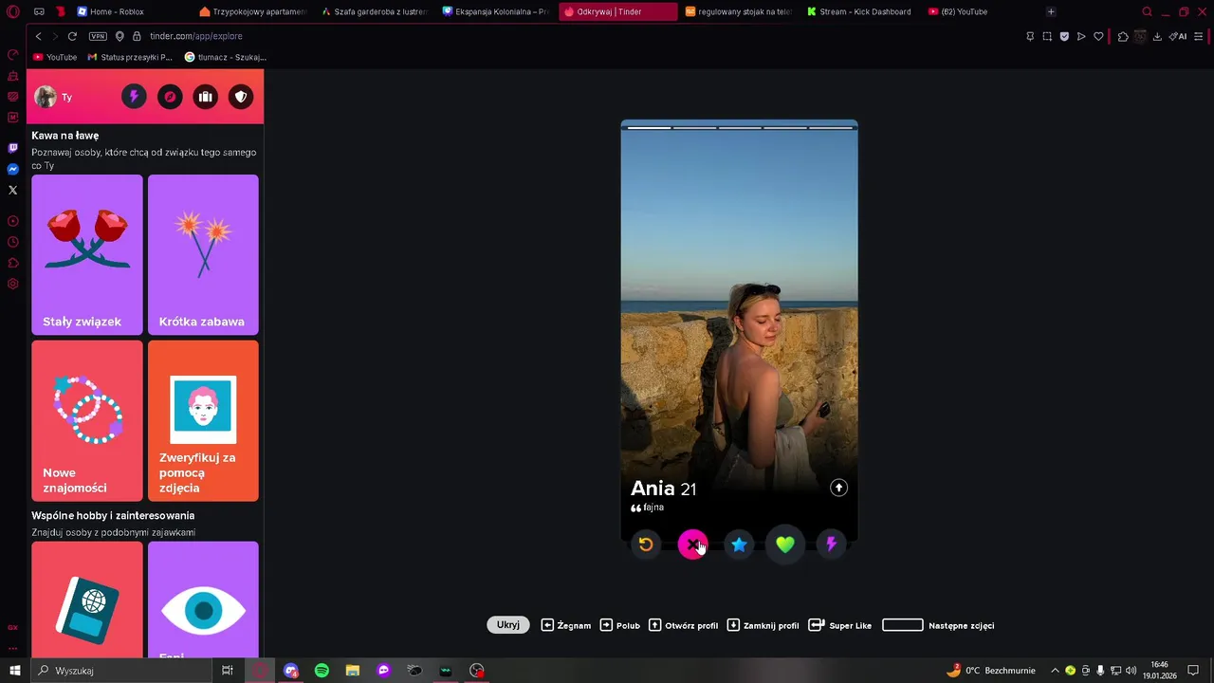The height and width of the screenshot is (683, 1214).
Task: Click the pin icon in browser toolbar
Action: tap(1030, 36)
